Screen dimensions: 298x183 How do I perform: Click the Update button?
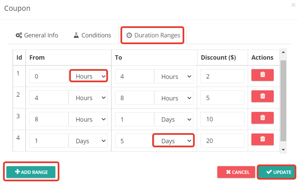[x=276, y=172]
